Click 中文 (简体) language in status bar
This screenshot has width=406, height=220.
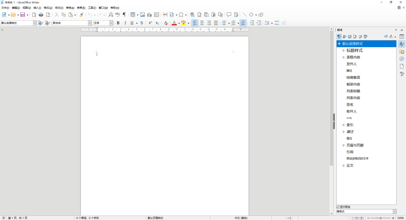click(x=241, y=218)
